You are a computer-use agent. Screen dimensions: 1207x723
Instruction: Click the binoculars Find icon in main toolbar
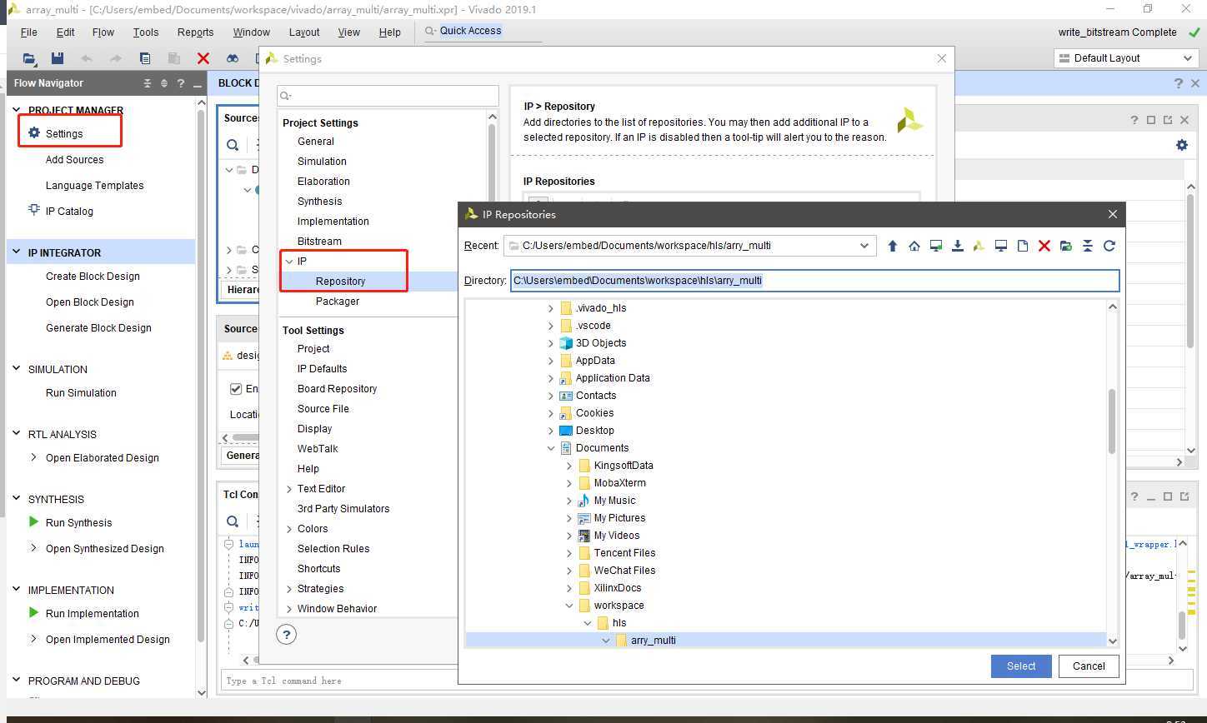click(233, 58)
